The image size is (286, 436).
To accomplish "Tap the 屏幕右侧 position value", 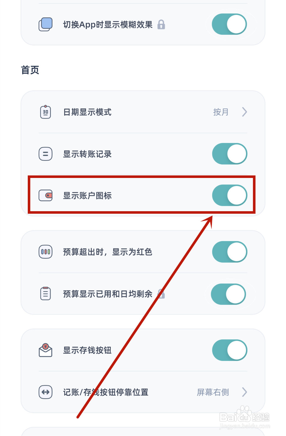I will pos(213,392).
